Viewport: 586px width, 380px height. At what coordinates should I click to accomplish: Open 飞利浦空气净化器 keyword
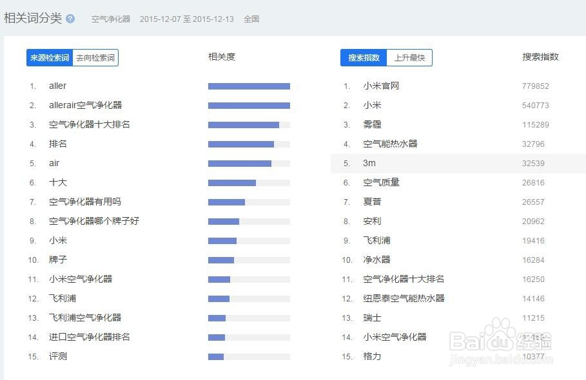(x=85, y=318)
